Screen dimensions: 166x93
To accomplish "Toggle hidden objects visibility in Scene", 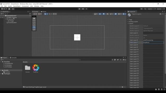I will [x=116, y=14].
